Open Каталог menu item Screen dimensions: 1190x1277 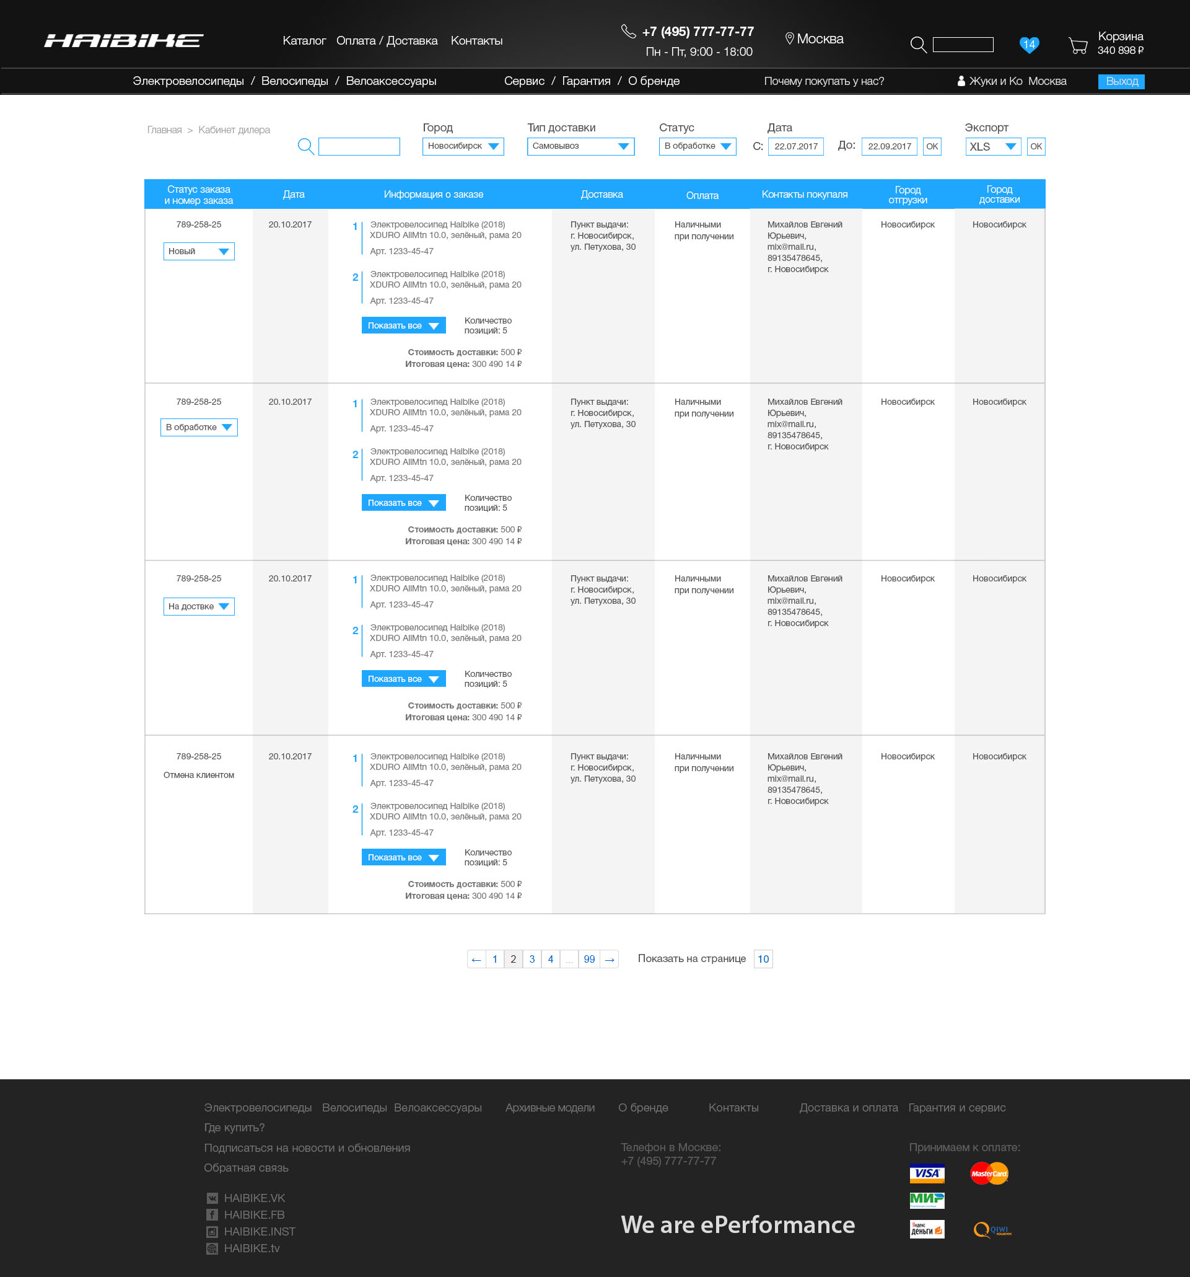tap(304, 40)
